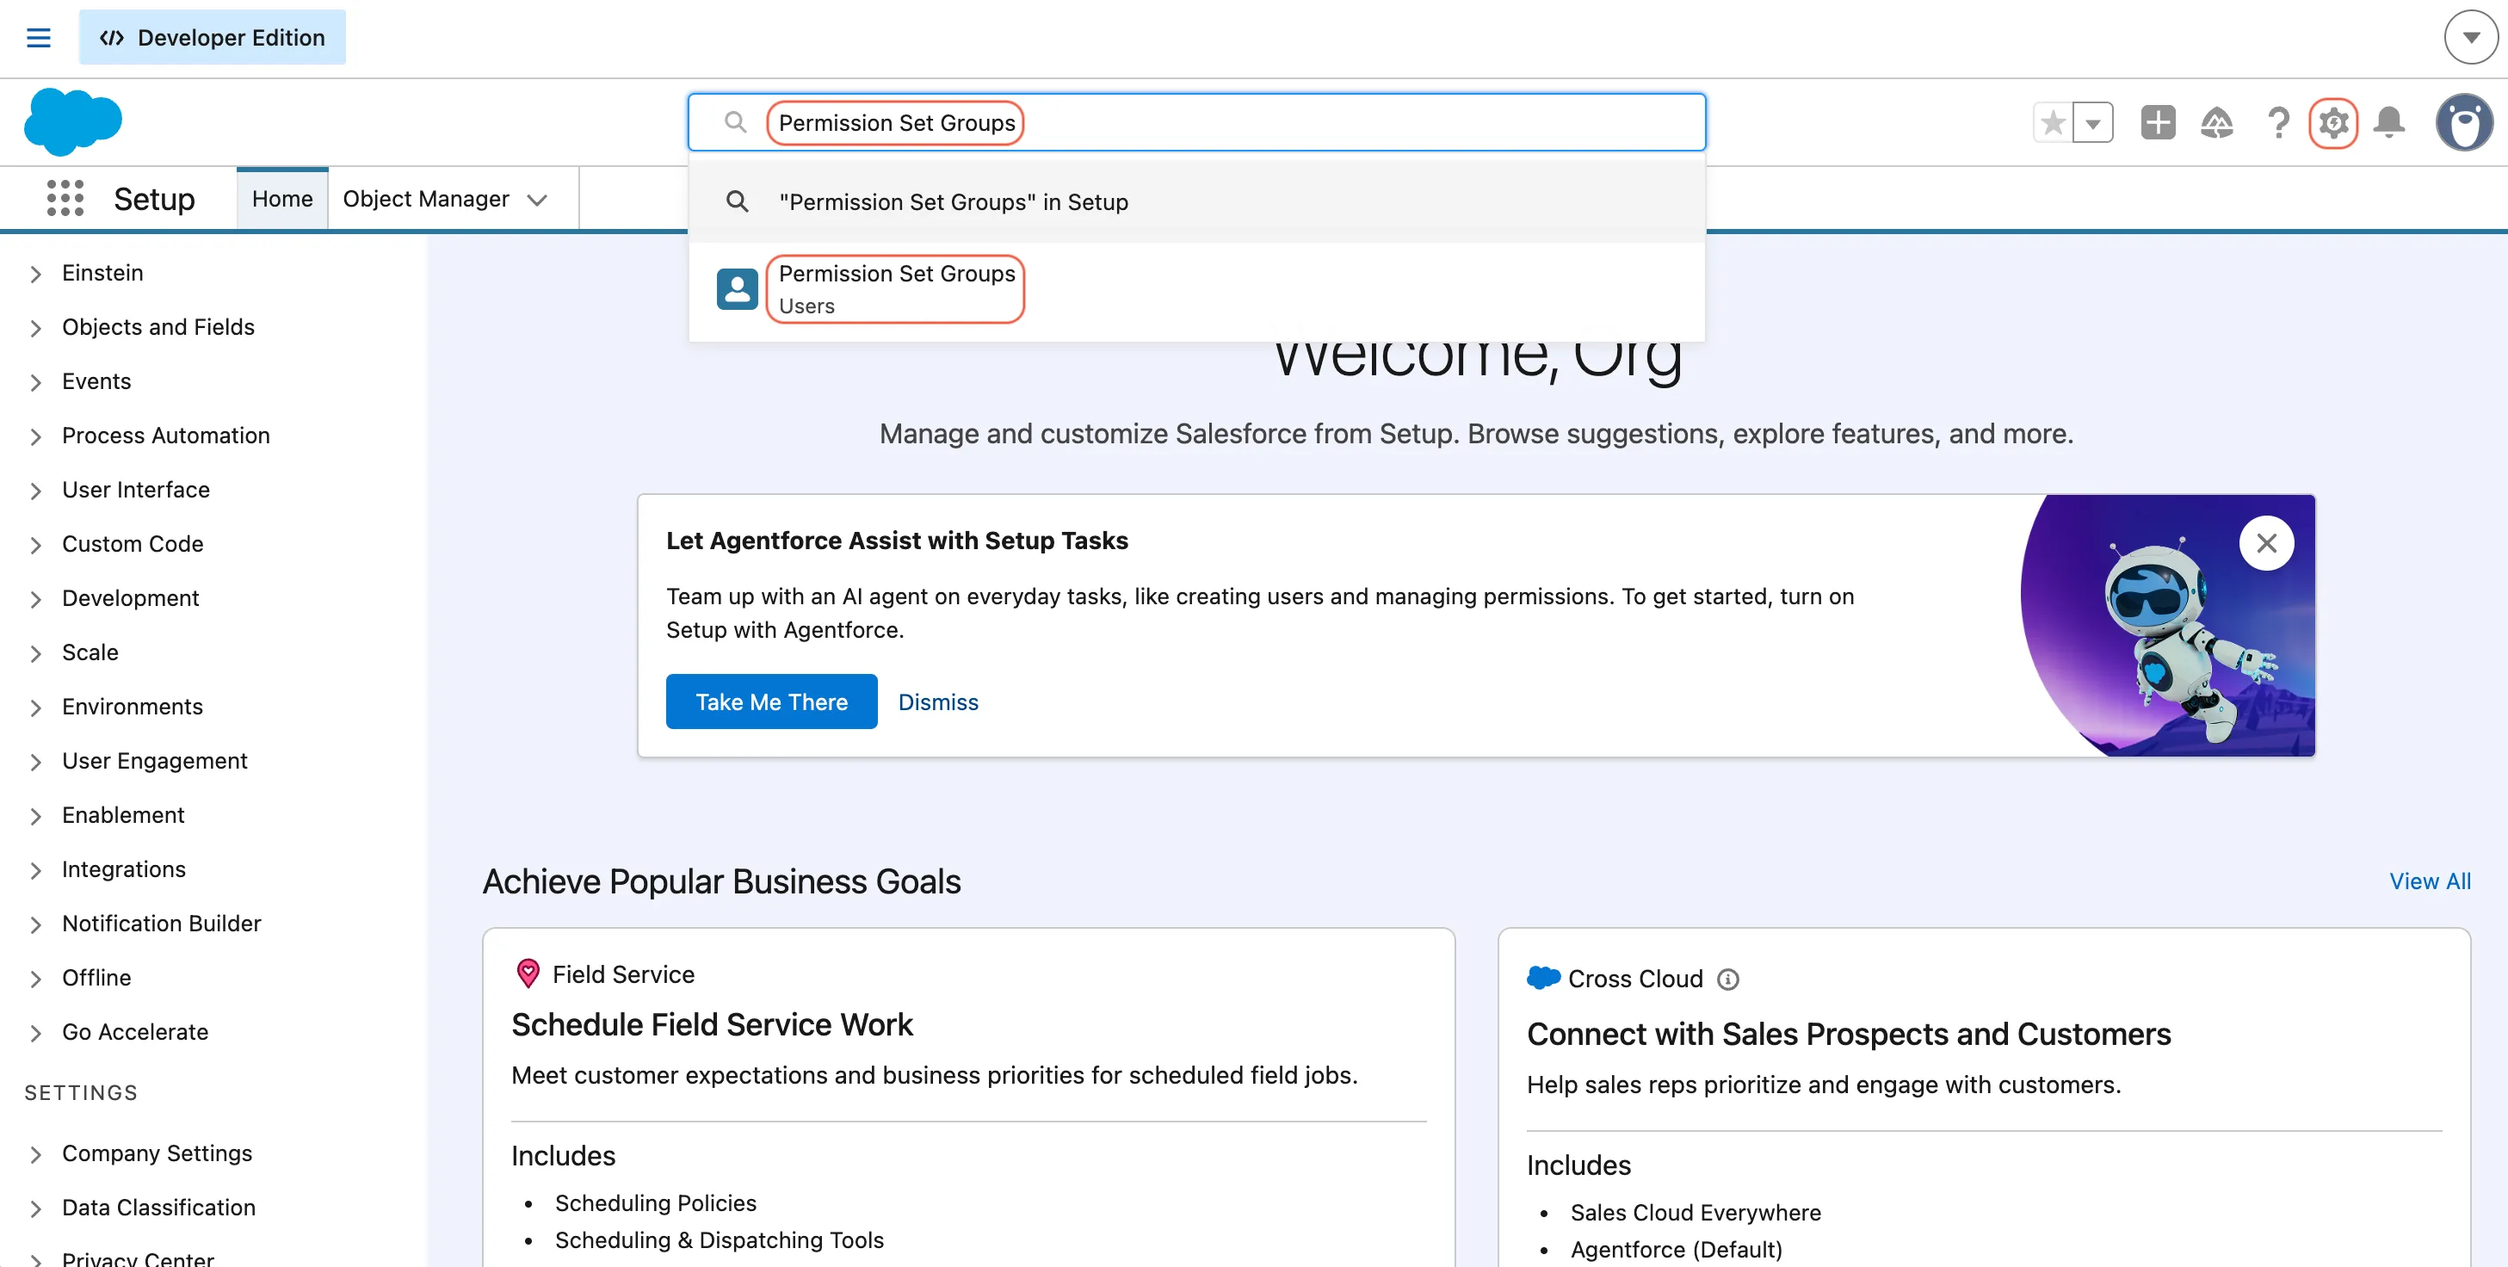Screen dimensions: 2508x1267
Task: Open the help question mark icon
Action: click(2278, 123)
